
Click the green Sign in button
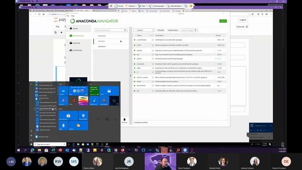[x=223, y=21]
